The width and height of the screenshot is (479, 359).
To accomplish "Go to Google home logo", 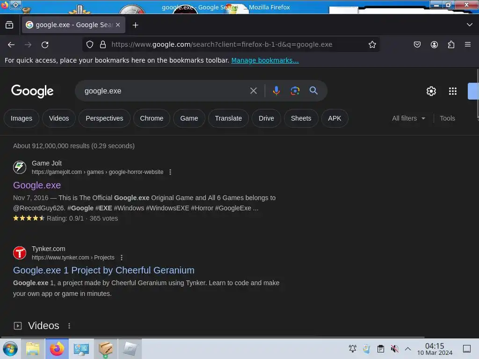I will (x=32, y=91).
